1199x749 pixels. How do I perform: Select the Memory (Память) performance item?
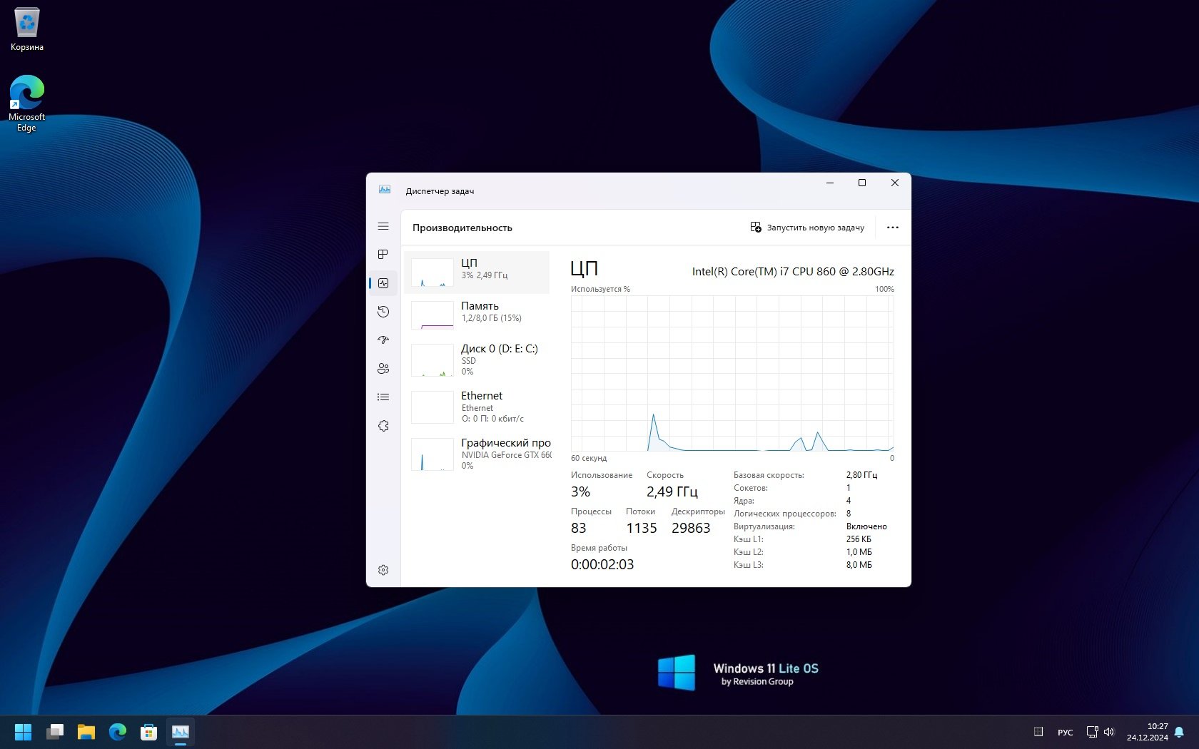[477, 315]
